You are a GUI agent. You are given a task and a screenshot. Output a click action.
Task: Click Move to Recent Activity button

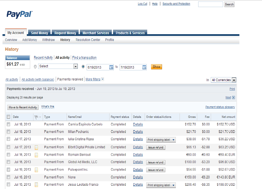[x=23, y=107]
